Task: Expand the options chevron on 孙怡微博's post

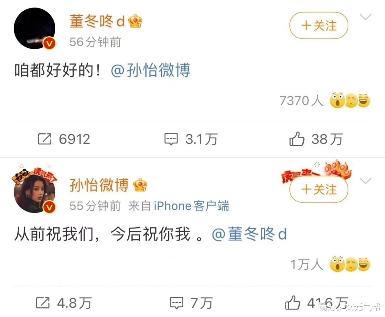Action: (365, 181)
